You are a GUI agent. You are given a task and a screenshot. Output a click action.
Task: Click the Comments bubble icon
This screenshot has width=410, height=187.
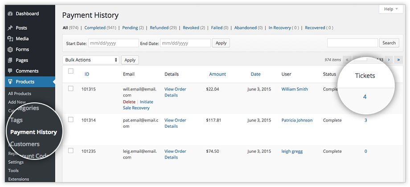coord(10,71)
